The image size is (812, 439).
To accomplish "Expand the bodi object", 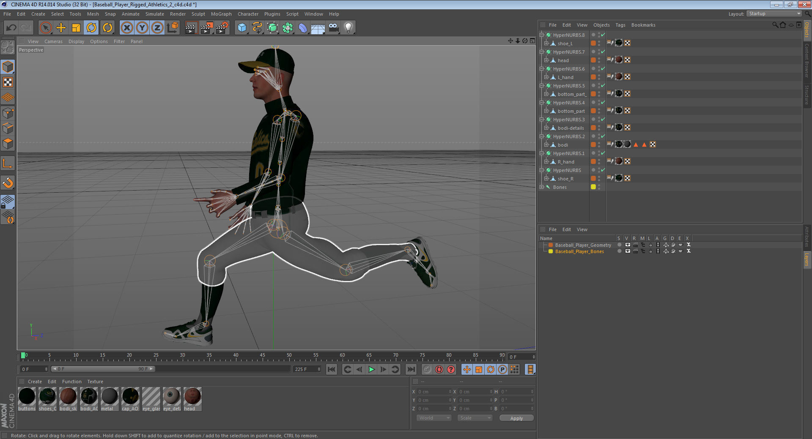I will 546,145.
